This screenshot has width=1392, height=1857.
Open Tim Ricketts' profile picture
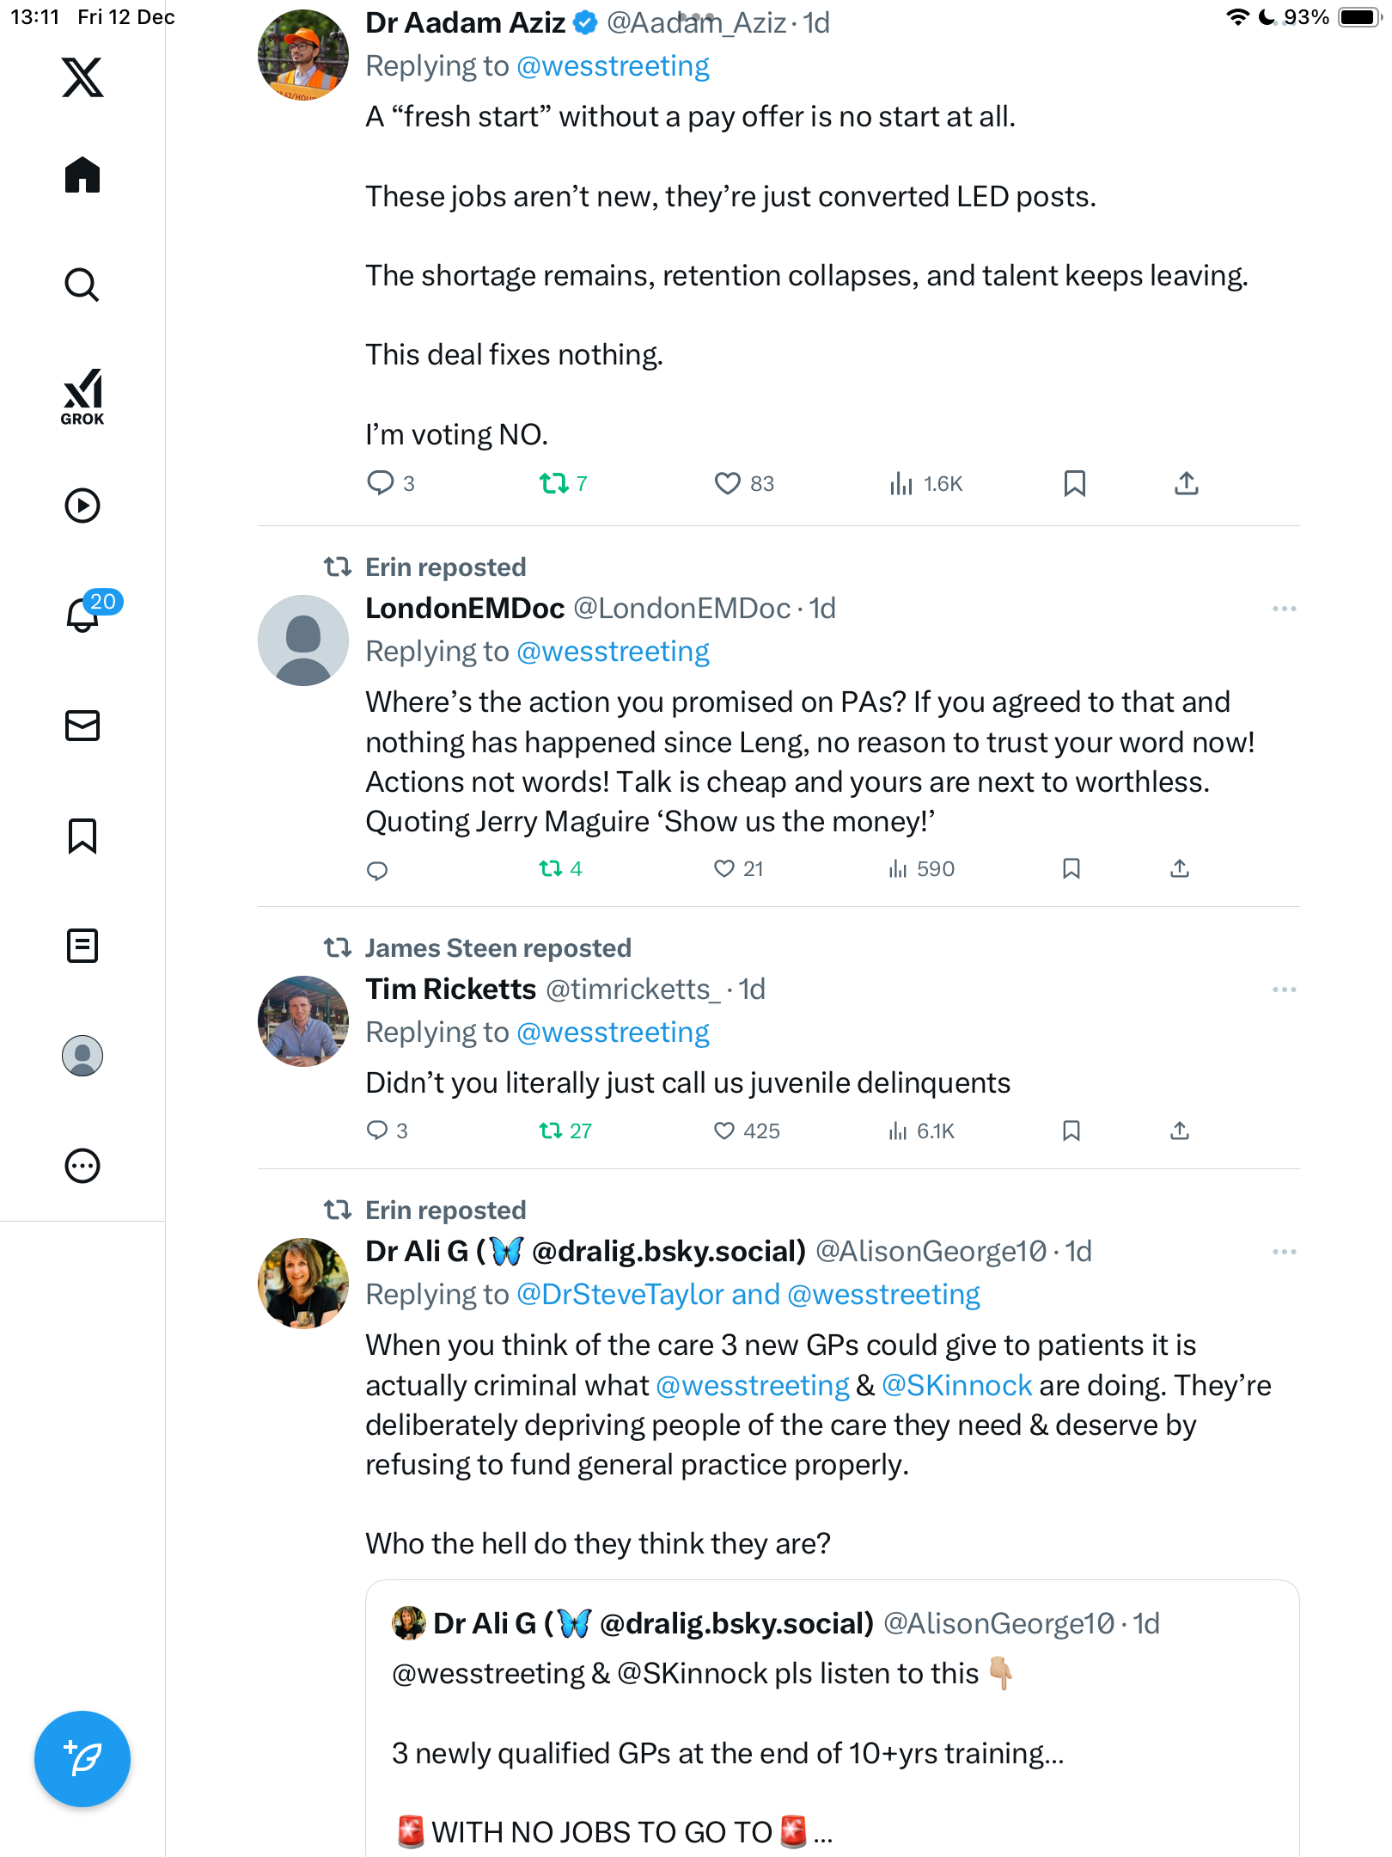pyautogui.click(x=303, y=1021)
